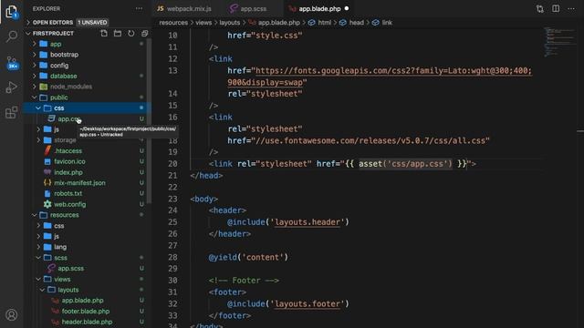Screen dimensions: 584x328
Task: Click the layouts breadcrumb segment
Action: [x=229, y=23]
